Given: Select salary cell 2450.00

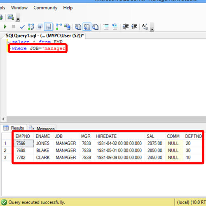Looking at the screenshot, I should click(155, 157).
